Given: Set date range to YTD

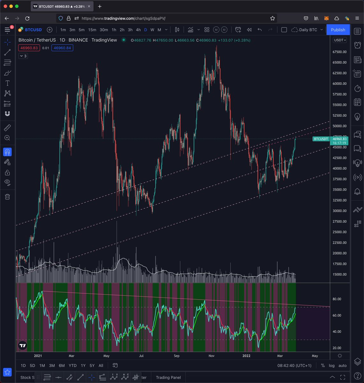Looking at the screenshot, I should tap(72, 365).
